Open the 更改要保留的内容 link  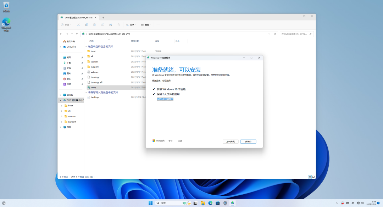pyautogui.click(x=165, y=99)
